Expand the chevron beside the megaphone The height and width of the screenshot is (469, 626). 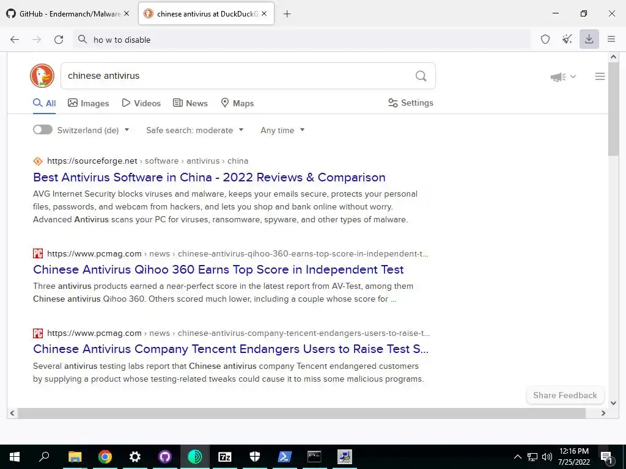pyautogui.click(x=573, y=76)
